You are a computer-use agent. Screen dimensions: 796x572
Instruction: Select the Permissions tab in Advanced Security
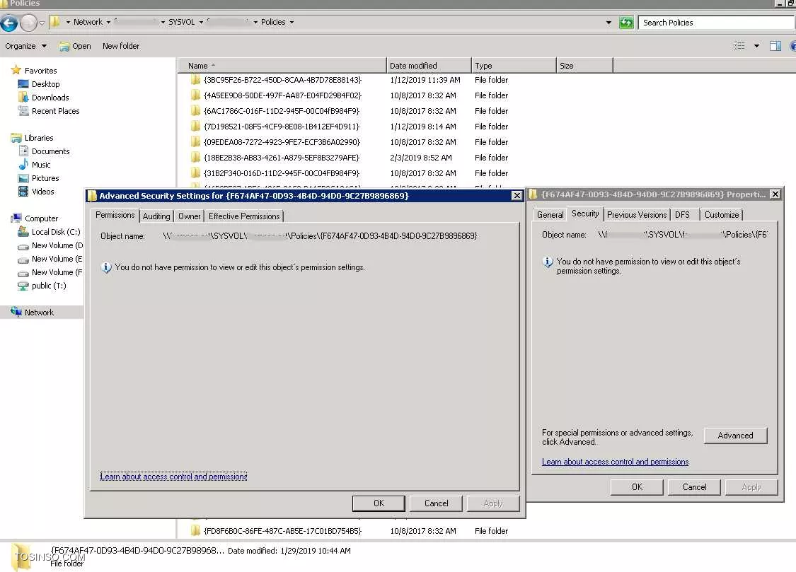(115, 215)
